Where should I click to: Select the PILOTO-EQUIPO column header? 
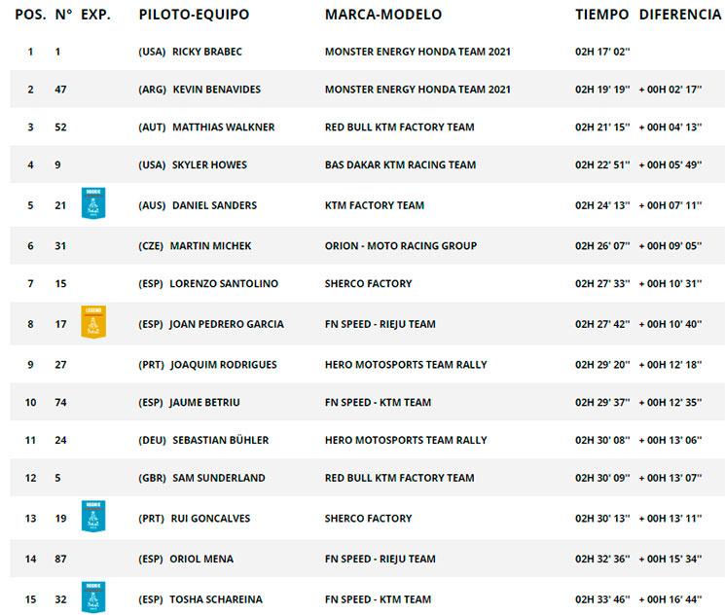[x=194, y=15]
